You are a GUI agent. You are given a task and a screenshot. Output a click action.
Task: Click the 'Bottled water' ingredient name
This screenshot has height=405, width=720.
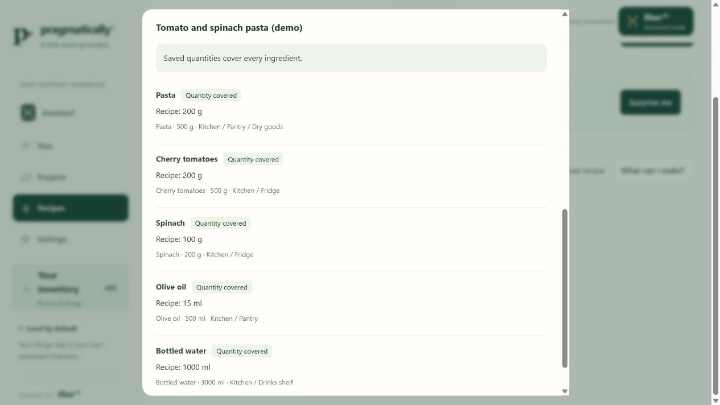(x=181, y=351)
